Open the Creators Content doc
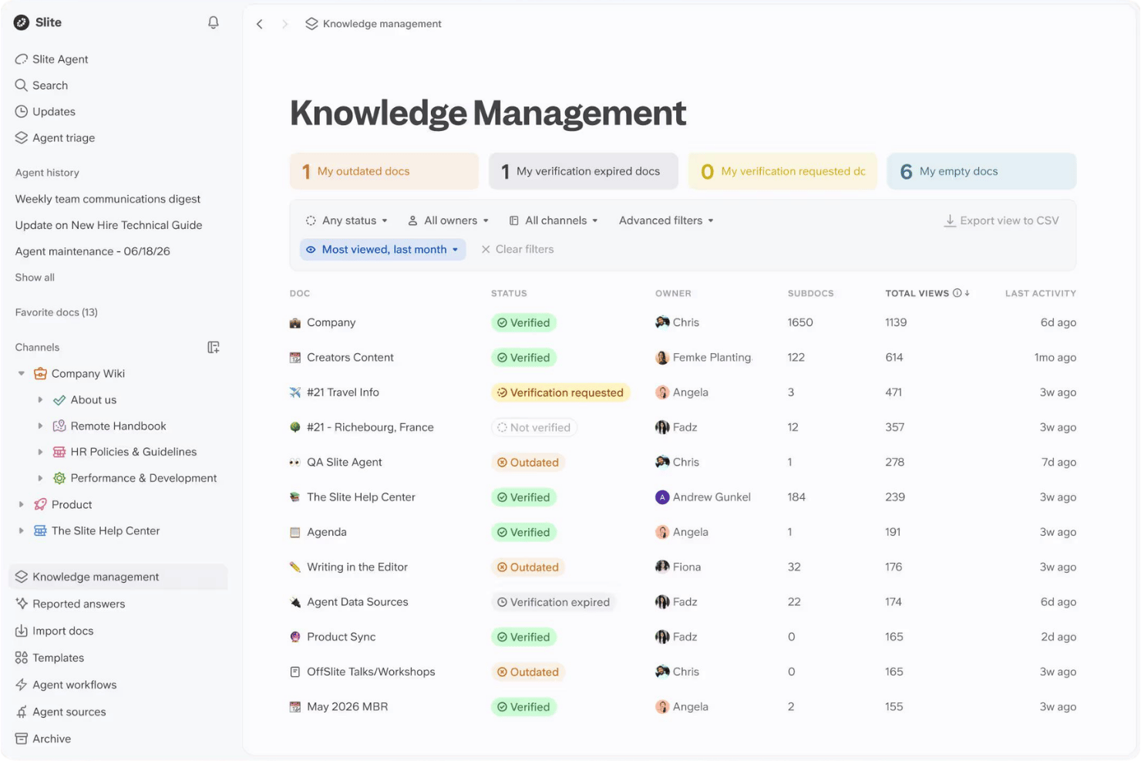The height and width of the screenshot is (761, 1141). click(x=350, y=358)
